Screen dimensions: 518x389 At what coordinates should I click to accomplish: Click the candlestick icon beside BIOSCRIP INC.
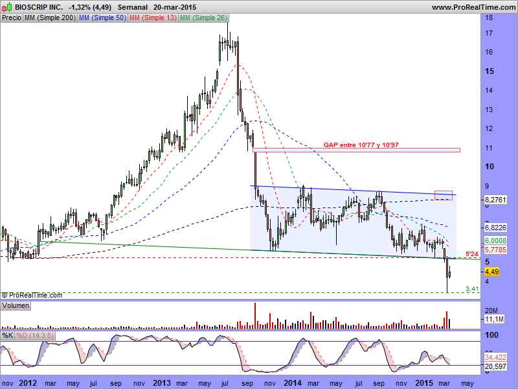click(x=7, y=7)
